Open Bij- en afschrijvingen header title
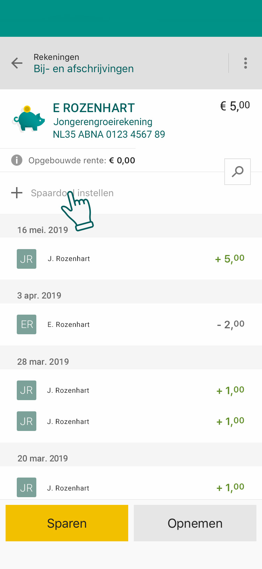Screen dimensions: 262x569 tap(83, 69)
